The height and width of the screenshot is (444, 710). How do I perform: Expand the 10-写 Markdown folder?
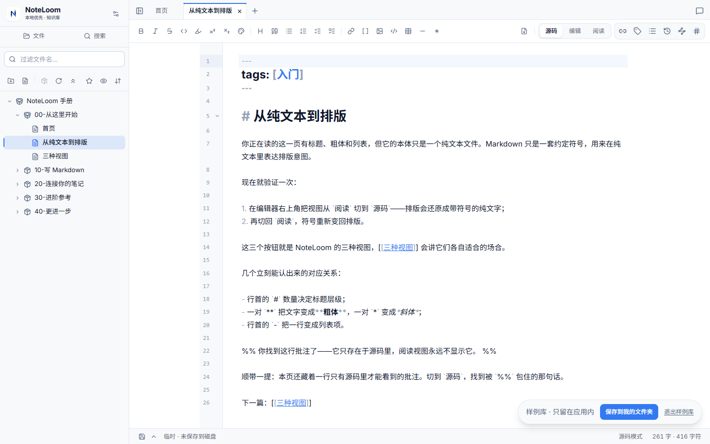coord(17,170)
